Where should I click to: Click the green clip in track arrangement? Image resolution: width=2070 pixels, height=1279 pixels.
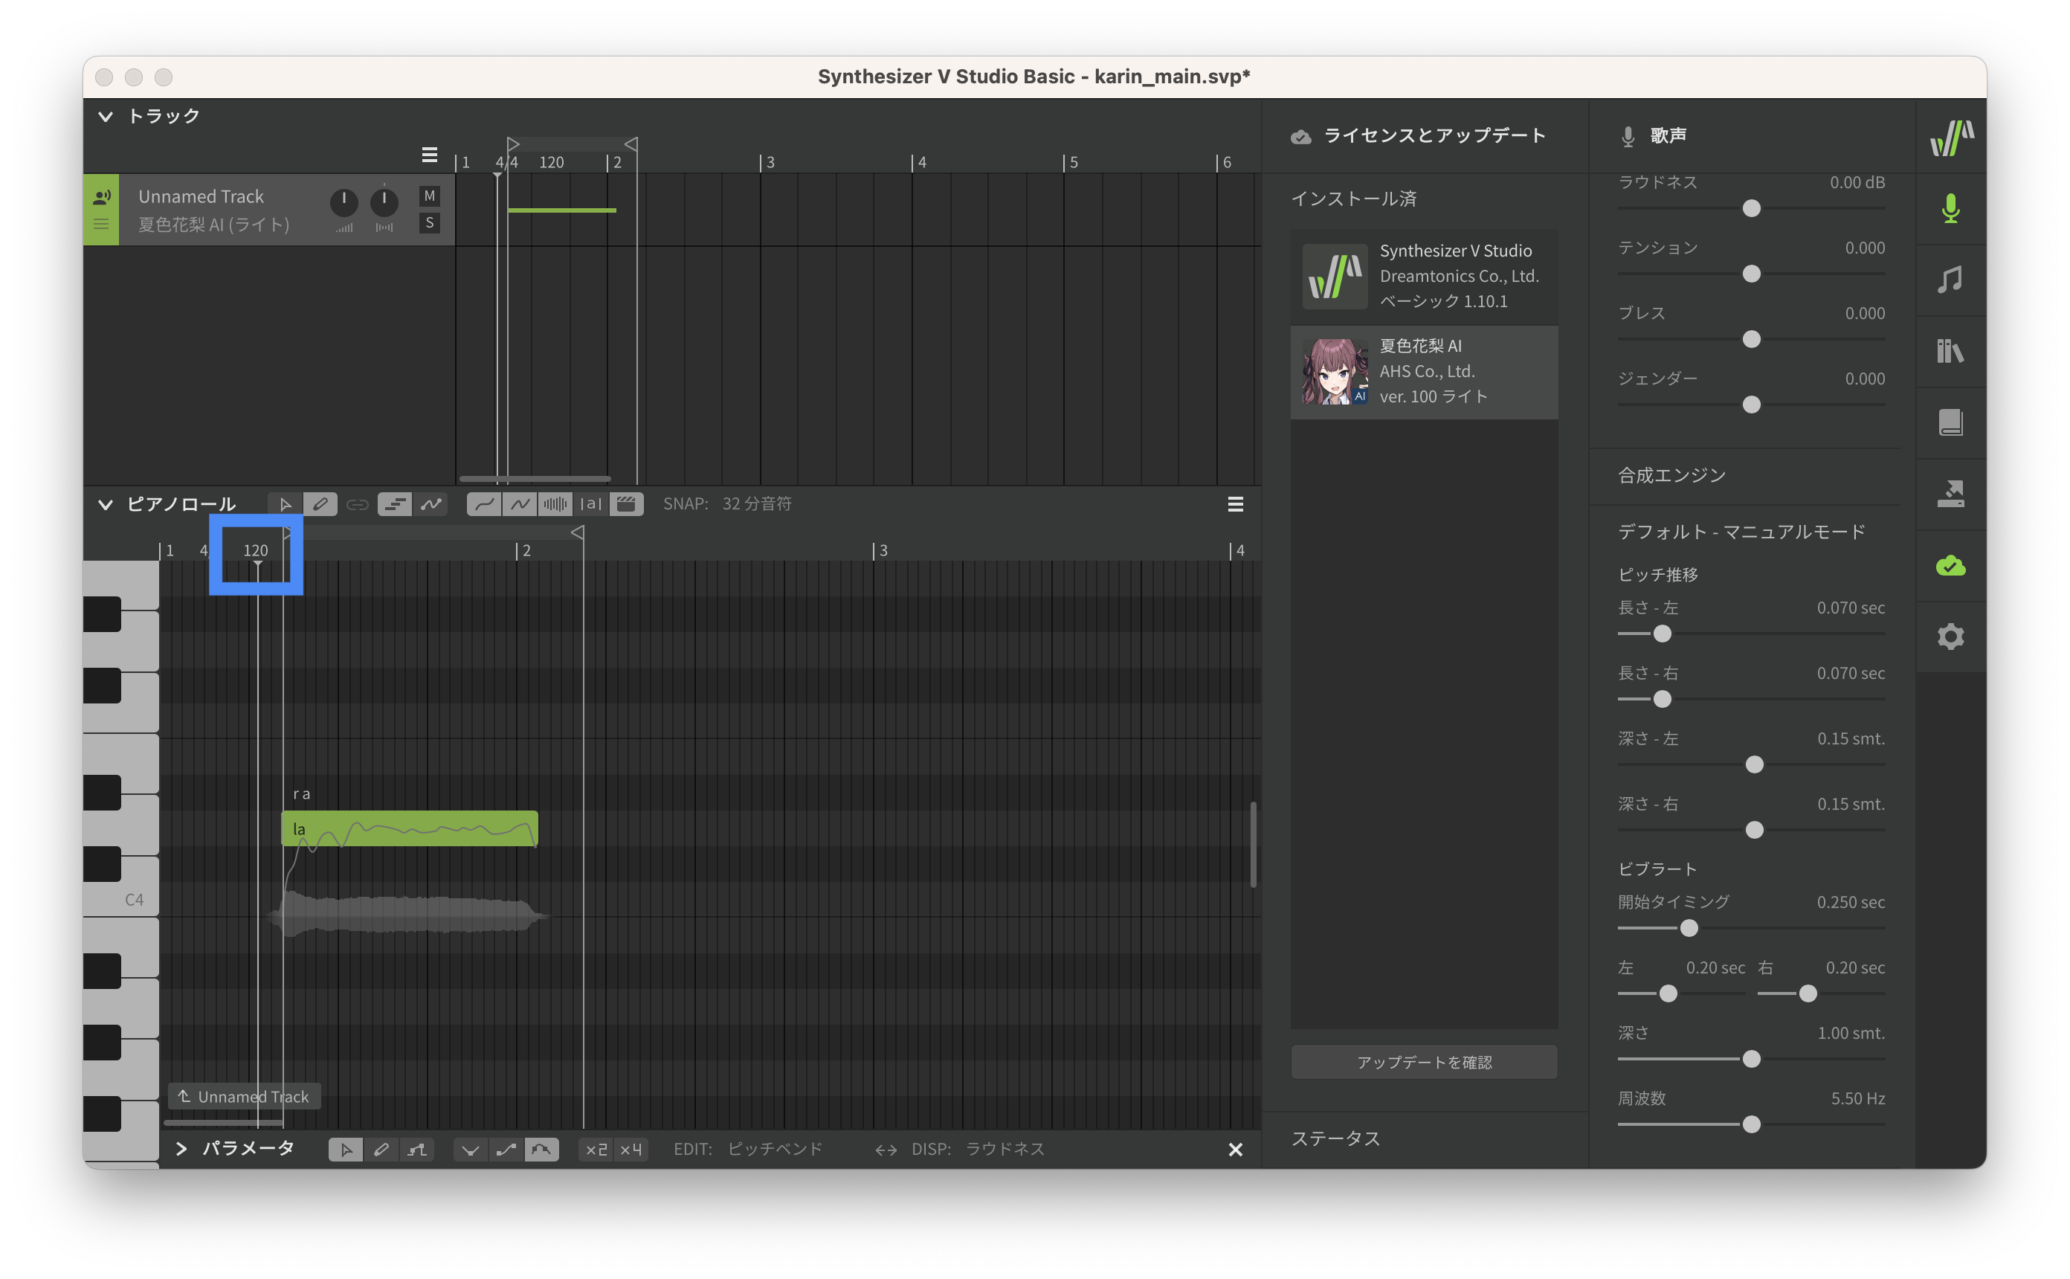click(561, 210)
